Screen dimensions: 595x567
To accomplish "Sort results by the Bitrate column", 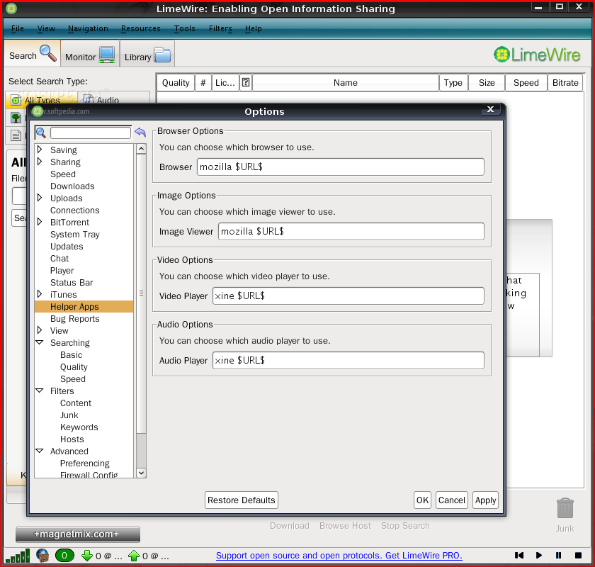I will (565, 82).
